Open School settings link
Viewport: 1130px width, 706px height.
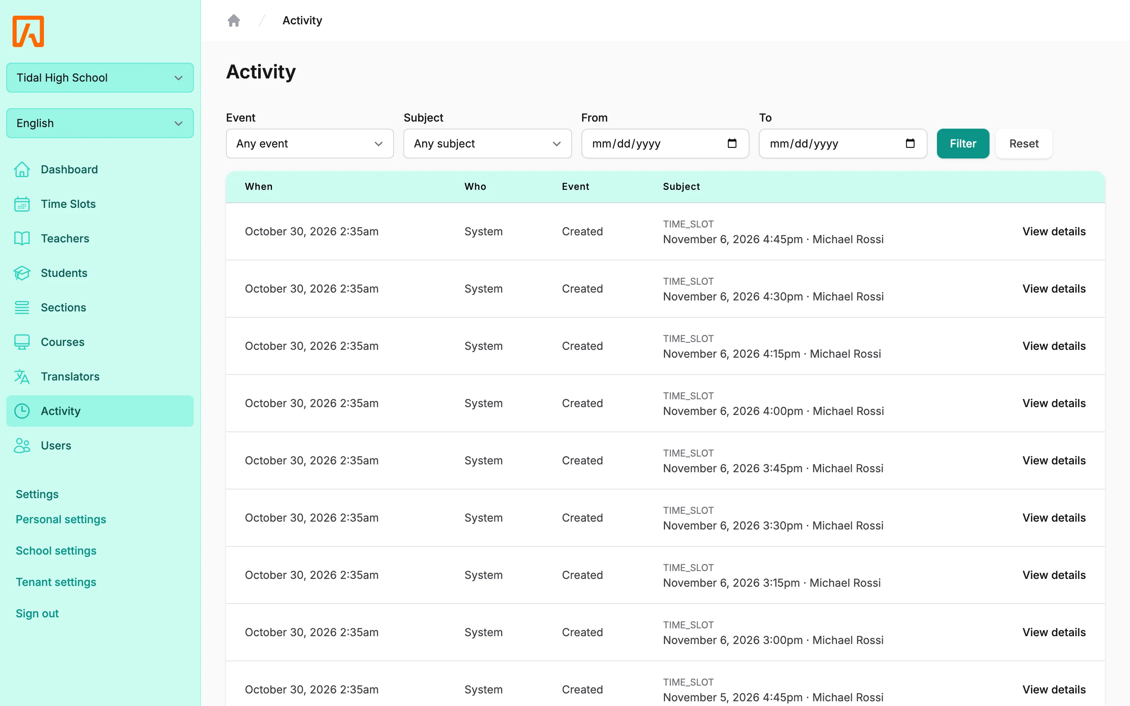click(56, 551)
